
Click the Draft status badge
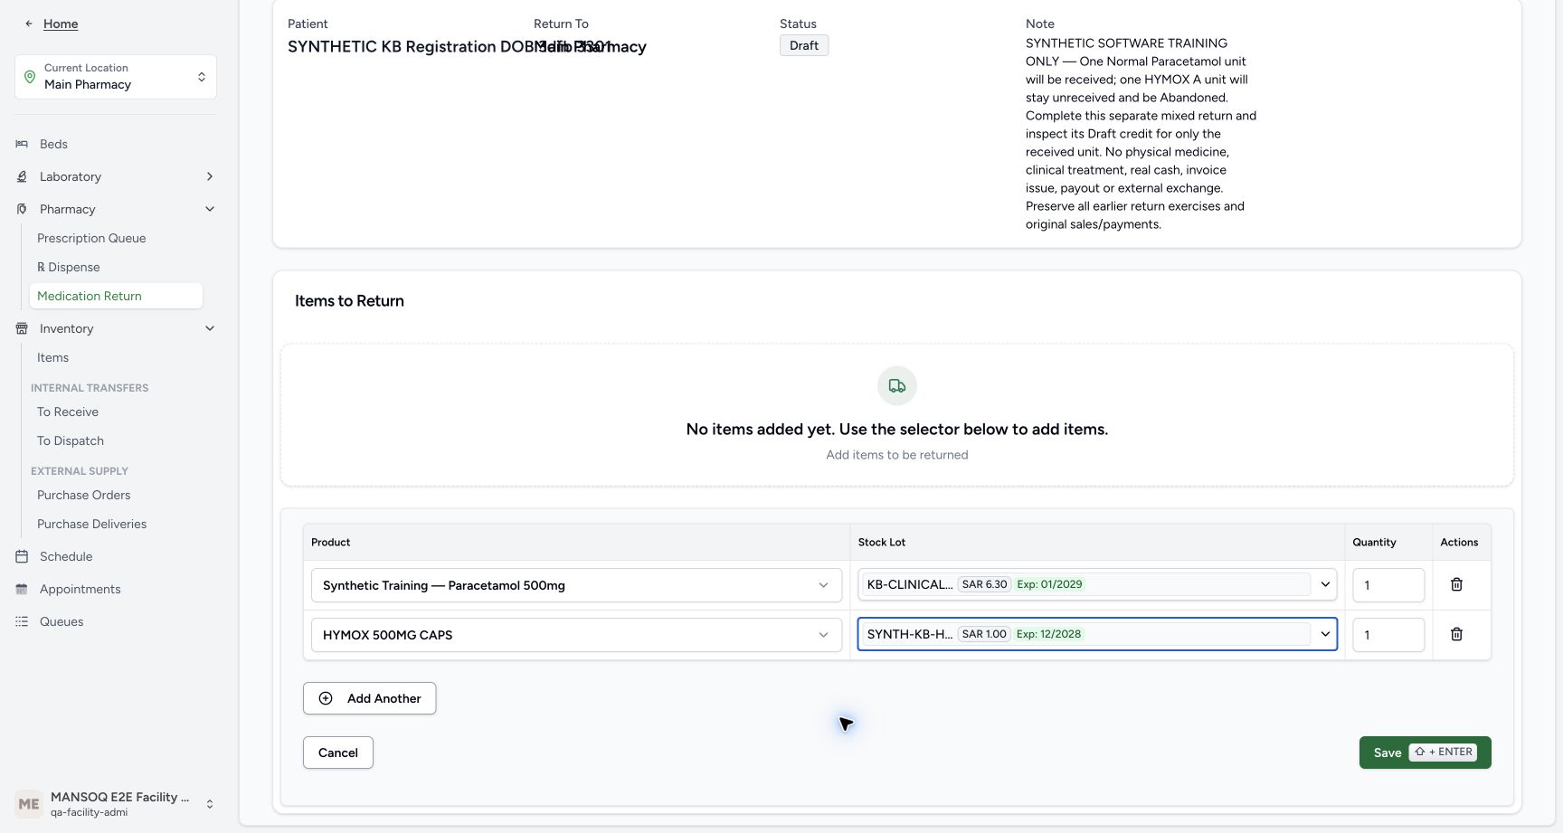[x=804, y=45]
